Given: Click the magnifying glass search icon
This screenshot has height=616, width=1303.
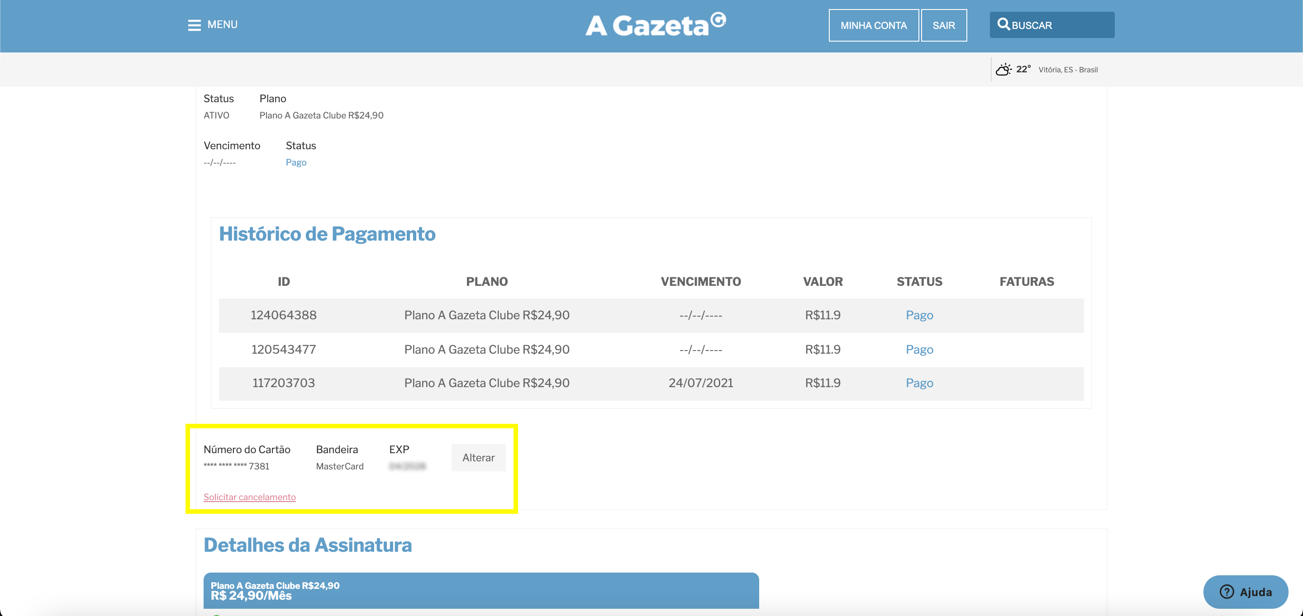Looking at the screenshot, I should (x=1003, y=24).
